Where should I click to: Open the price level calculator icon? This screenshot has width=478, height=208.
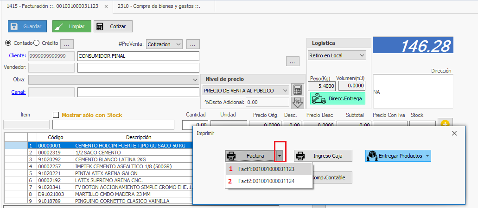tap(297, 90)
